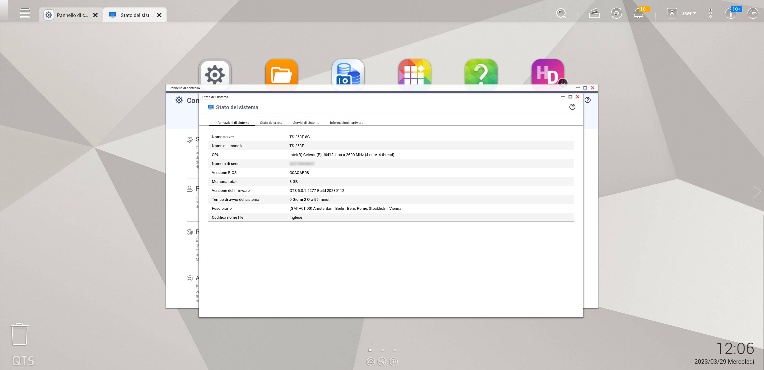Close the Stato del sistema window

tap(577, 97)
